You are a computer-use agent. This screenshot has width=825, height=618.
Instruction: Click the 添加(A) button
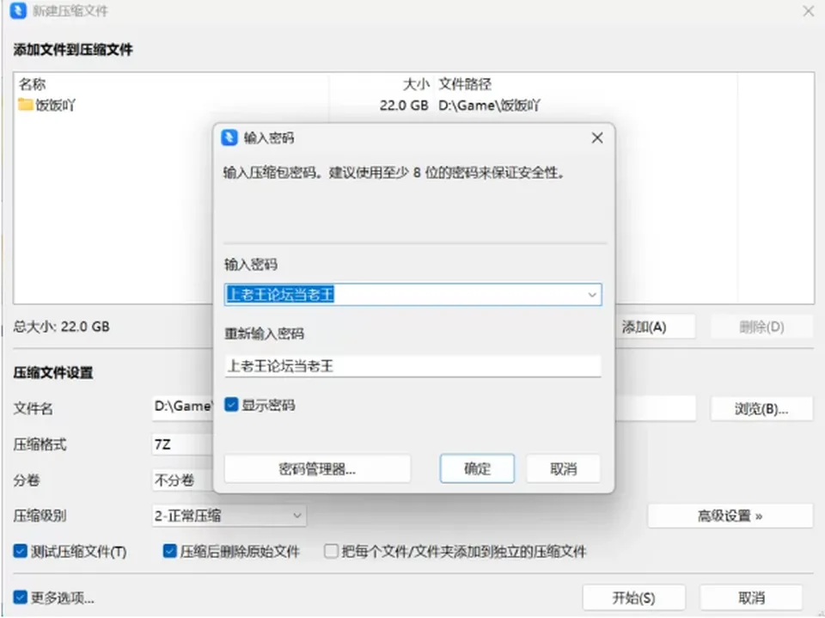coord(655,327)
